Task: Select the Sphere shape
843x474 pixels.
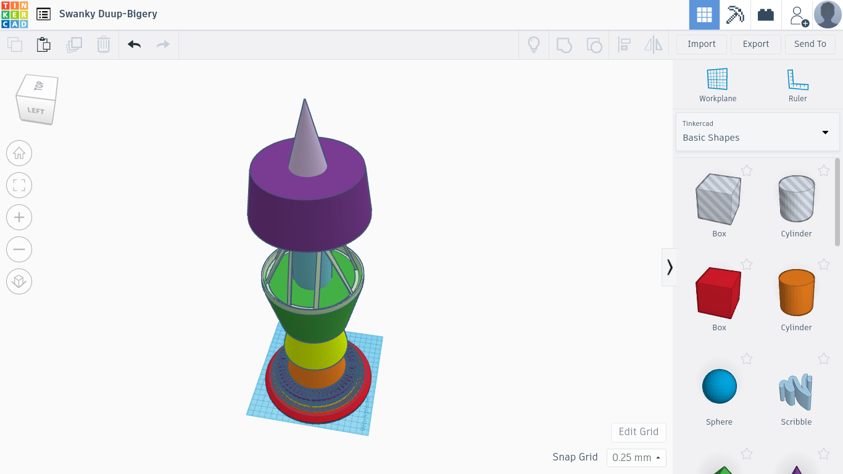Action: click(719, 386)
